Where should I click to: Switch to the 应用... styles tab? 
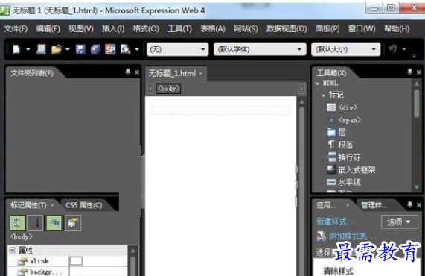[x=326, y=205]
